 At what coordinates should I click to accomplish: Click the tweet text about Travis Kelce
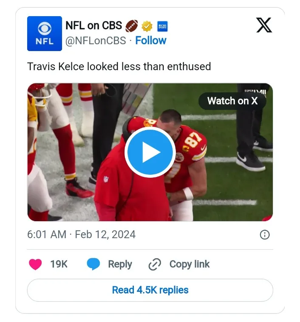[119, 66]
